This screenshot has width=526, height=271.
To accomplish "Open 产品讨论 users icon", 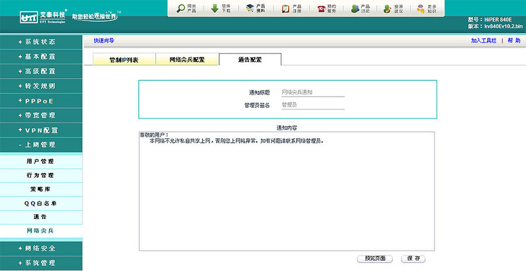I will point(356,8).
